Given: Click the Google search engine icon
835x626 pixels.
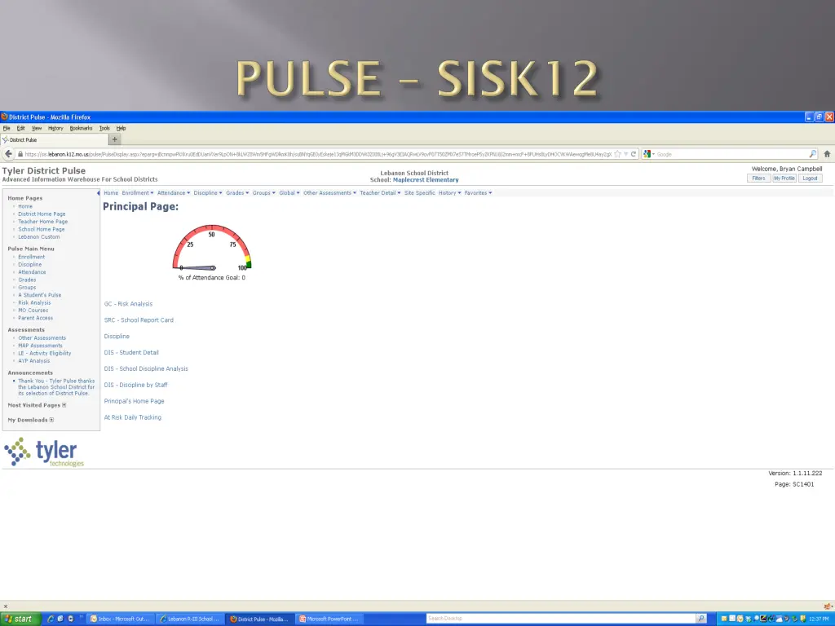Looking at the screenshot, I should click(x=647, y=154).
